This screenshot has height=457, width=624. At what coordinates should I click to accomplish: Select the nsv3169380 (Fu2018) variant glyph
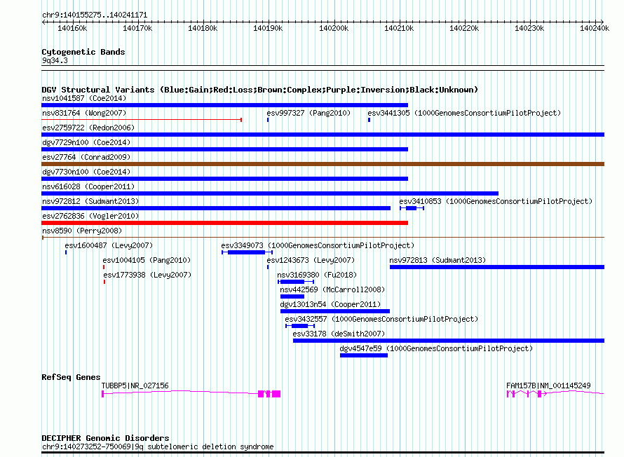coord(296,282)
